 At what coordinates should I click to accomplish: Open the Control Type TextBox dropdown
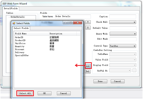123,46
